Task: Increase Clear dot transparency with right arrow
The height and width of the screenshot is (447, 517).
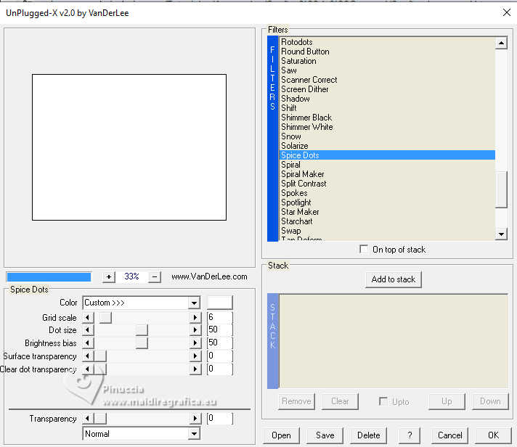Action: pyautogui.click(x=195, y=369)
